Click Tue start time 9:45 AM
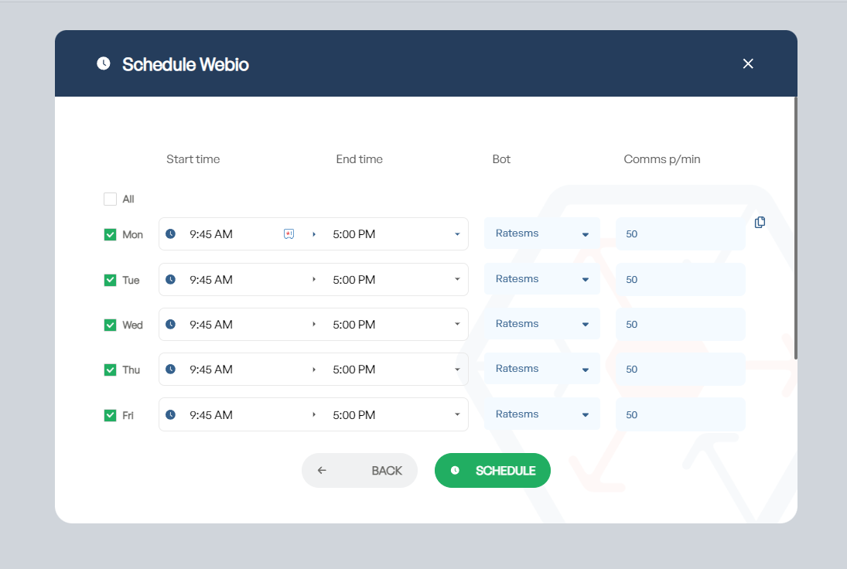The height and width of the screenshot is (569, 847). pos(211,280)
